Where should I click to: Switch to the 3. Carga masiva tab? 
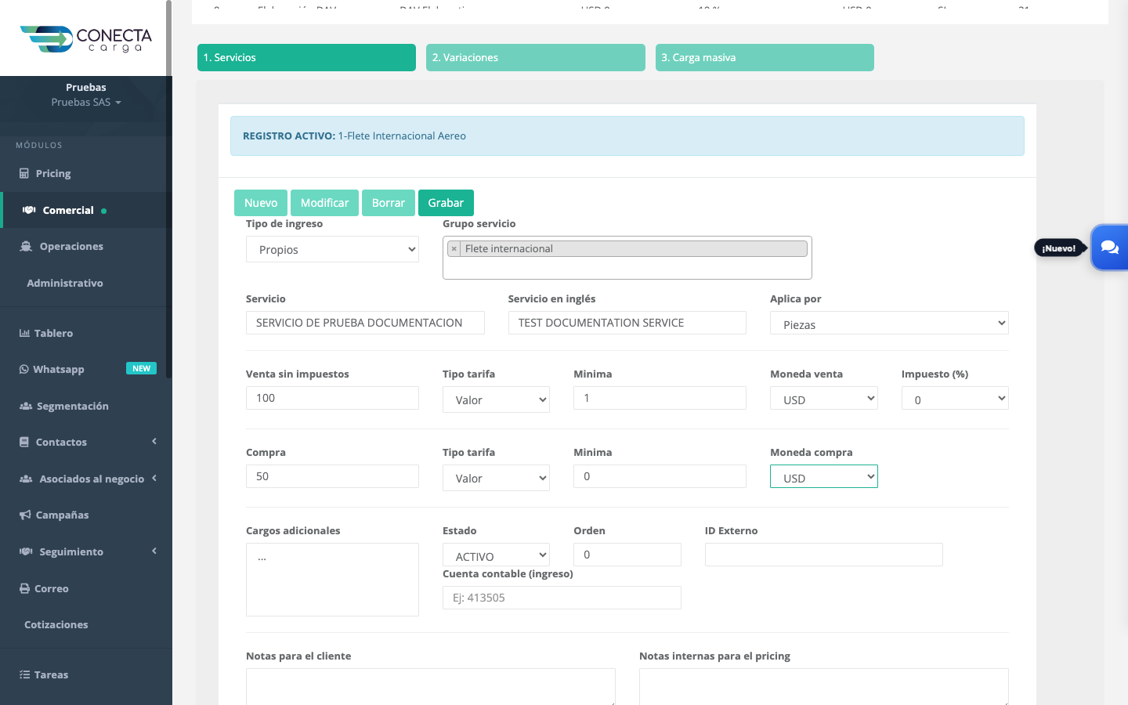tap(765, 58)
